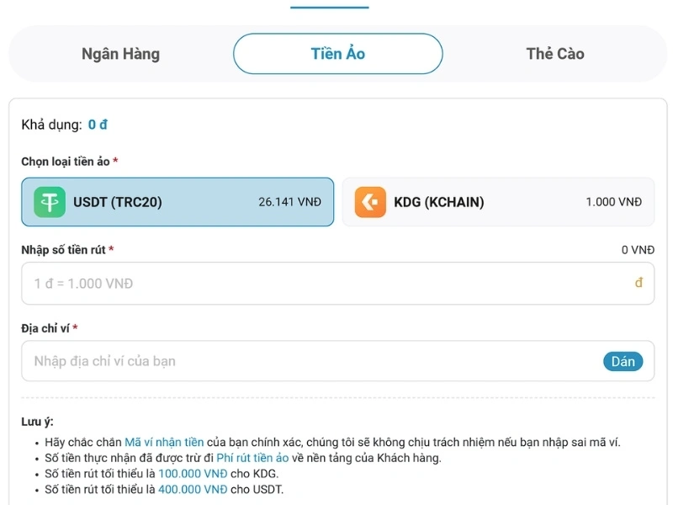Click the 400.000 VNĐ minimum link
673x505 pixels.
(x=193, y=486)
